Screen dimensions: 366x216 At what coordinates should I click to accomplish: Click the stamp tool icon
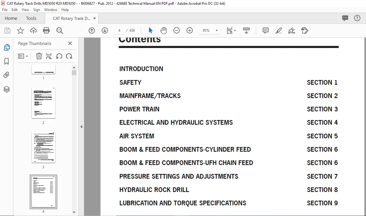coord(305,31)
